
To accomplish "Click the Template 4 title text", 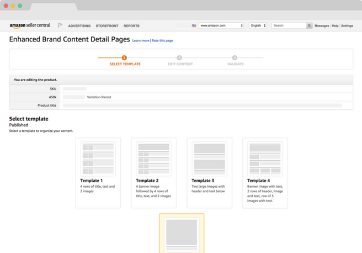I will pos(258,181).
